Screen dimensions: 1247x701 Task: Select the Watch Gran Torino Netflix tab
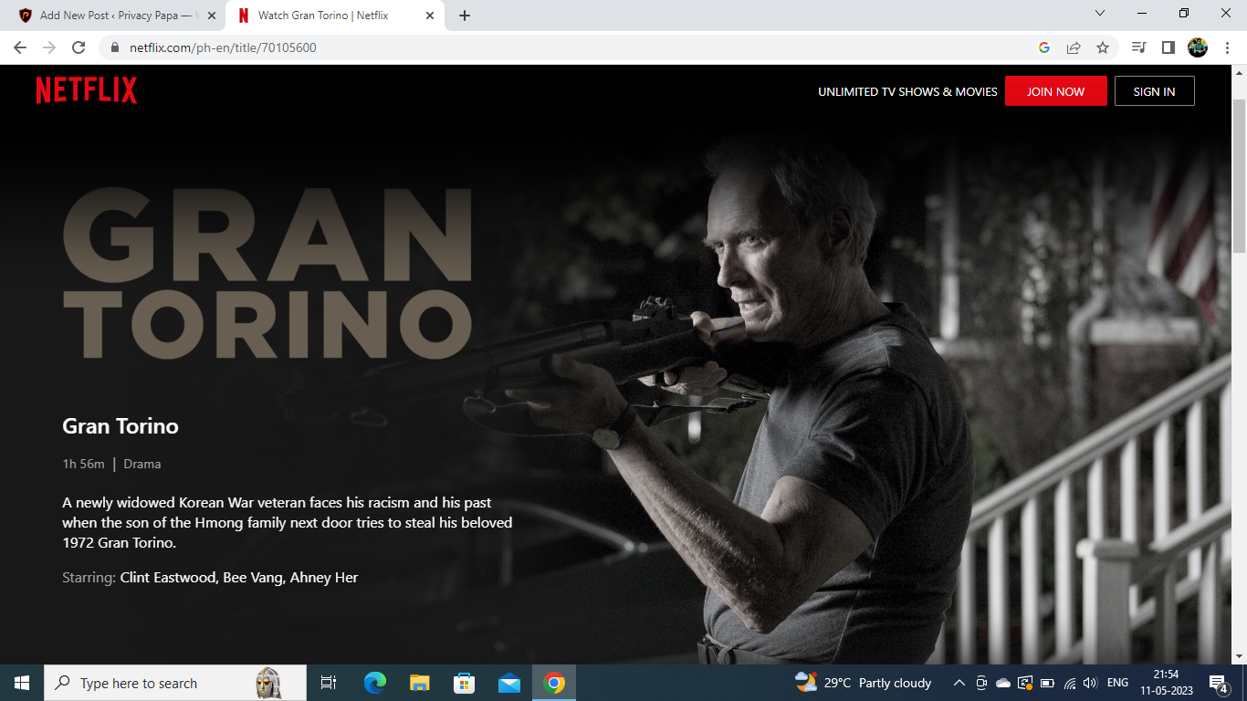tap(336, 16)
